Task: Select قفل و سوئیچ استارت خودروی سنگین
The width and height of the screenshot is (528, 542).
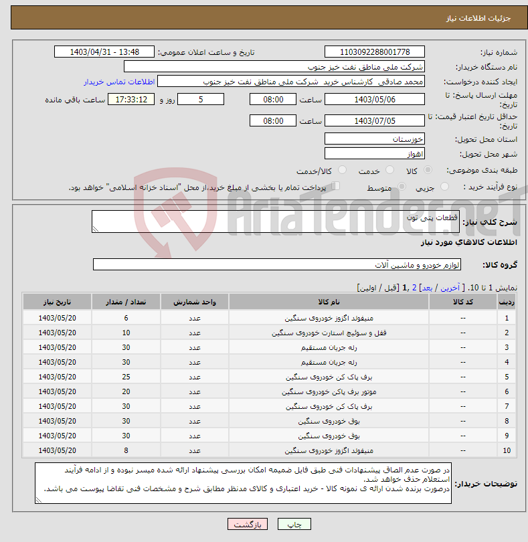Action: (x=329, y=333)
